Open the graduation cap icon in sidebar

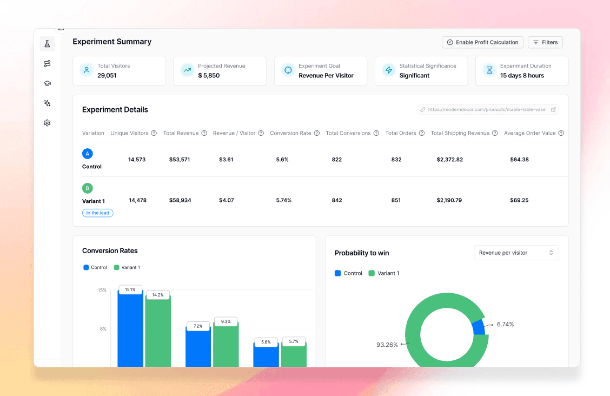pos(47,83)
